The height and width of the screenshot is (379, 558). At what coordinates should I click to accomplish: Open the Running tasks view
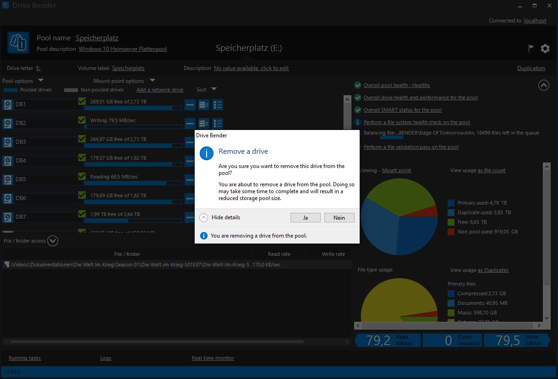point(25,358)
